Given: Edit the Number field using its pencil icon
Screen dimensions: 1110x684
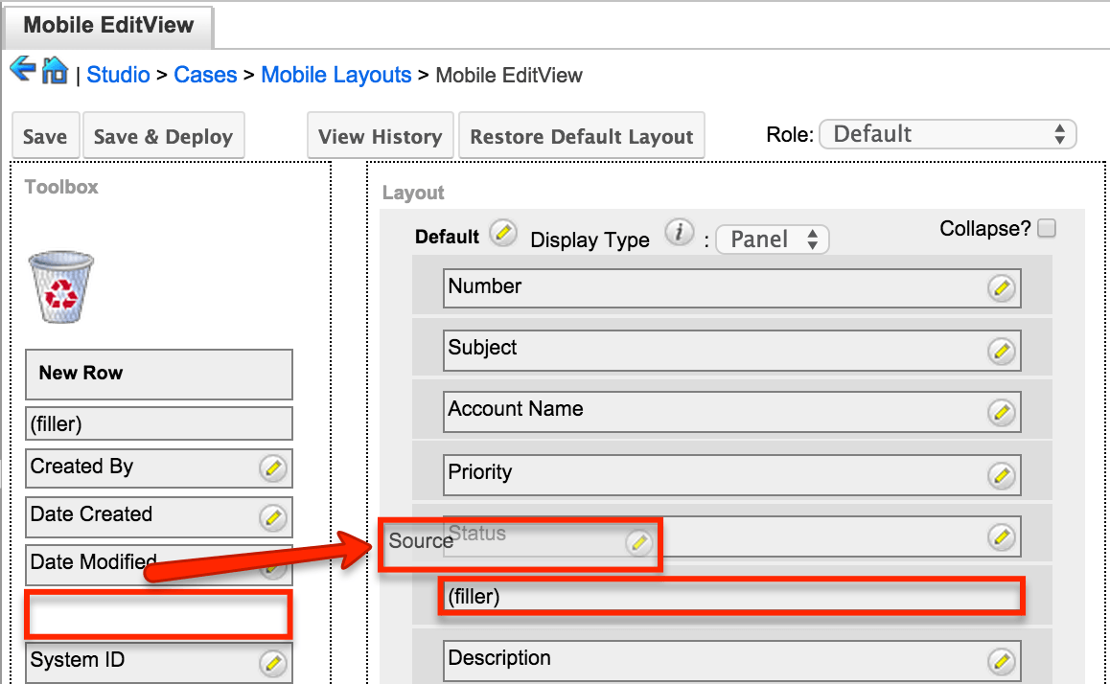Looking at the screenshot, I should 1002,288.
